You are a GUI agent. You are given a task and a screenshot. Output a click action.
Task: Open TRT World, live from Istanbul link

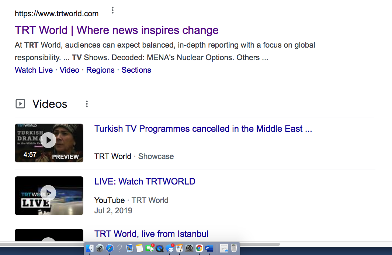pyautogui.click(x=151, y=234)
